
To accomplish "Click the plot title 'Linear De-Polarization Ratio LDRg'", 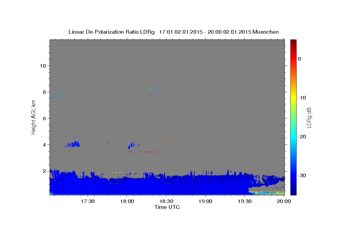I will coord(111,32).
